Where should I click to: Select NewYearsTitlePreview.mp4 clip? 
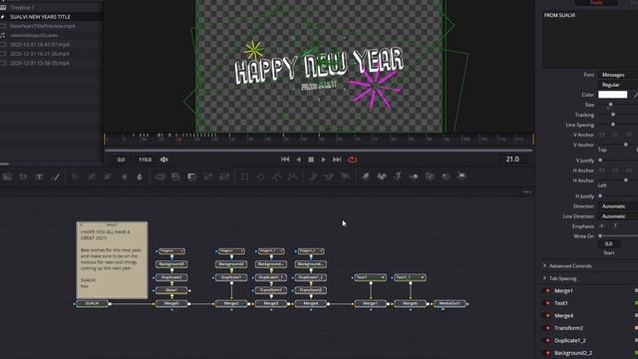tap(42, 26)
